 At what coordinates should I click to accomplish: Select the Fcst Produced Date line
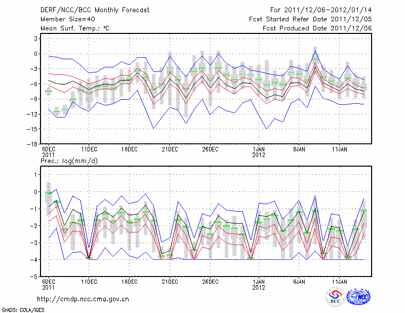point(317,28)
